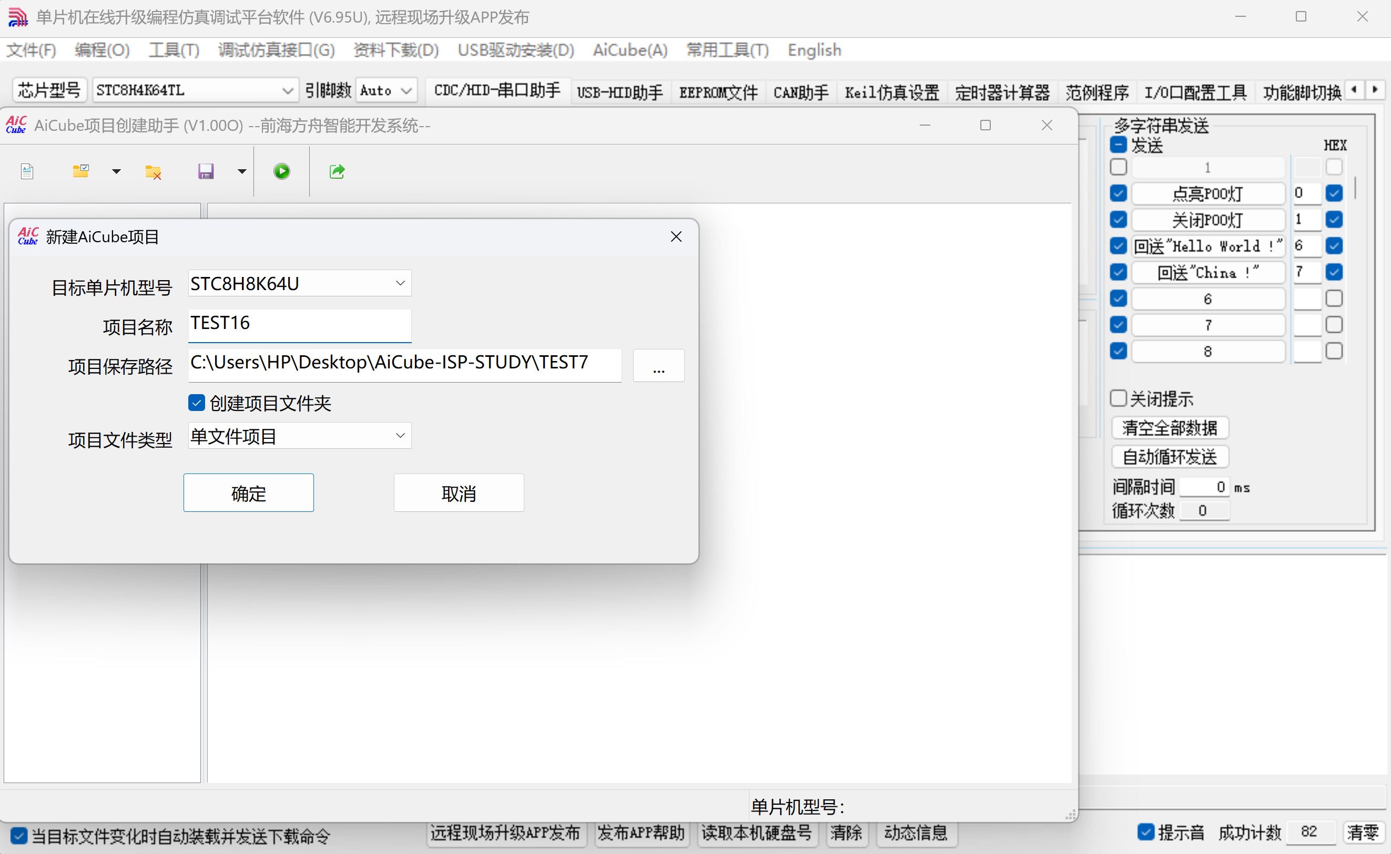Click 读取本机硬盘号 button
1391x854 pixels.
point(757,832)
